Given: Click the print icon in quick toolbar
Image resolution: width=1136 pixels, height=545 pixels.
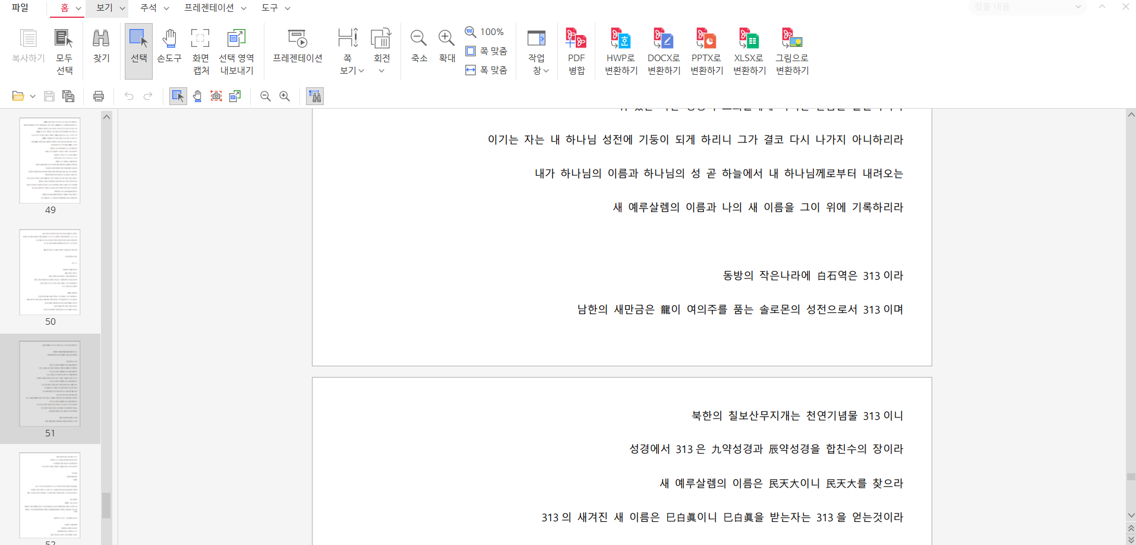Looking at the screenshot, I should 99,96.
